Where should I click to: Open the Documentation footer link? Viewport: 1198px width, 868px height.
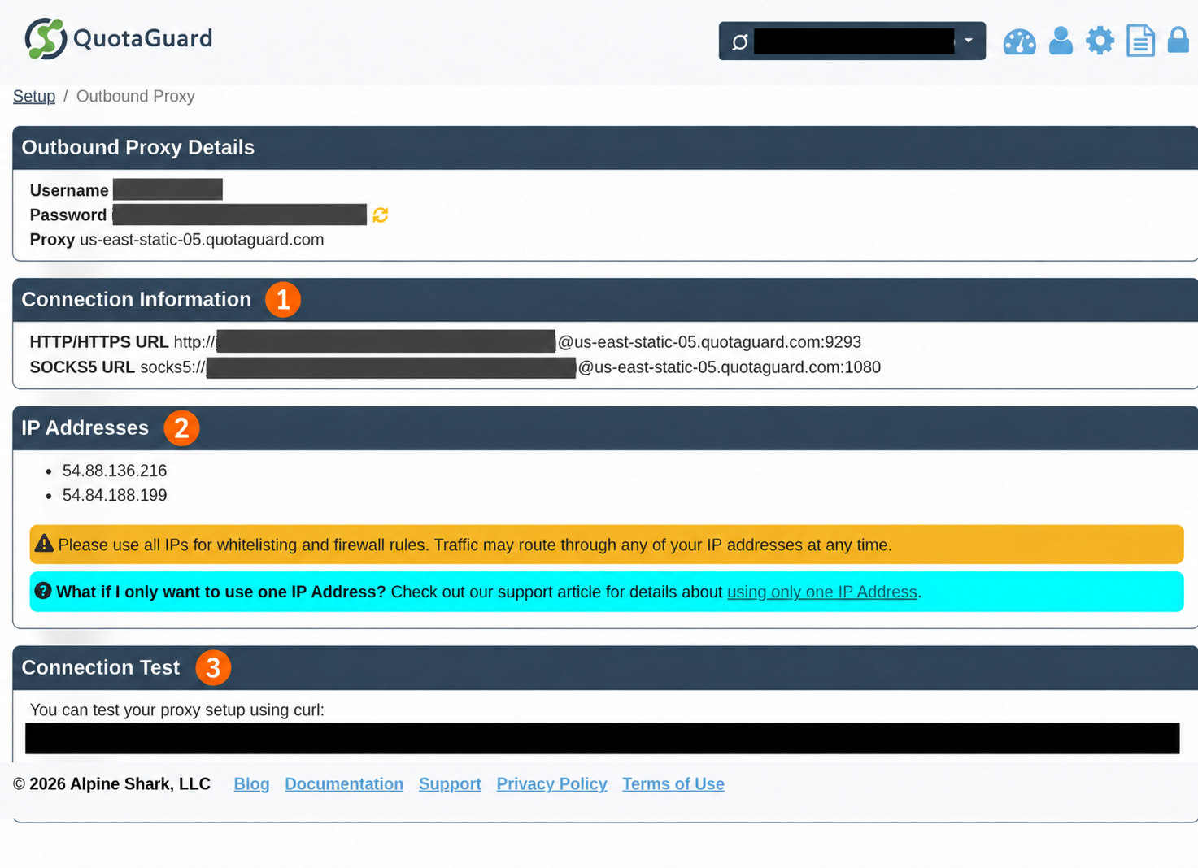(344, 784)
